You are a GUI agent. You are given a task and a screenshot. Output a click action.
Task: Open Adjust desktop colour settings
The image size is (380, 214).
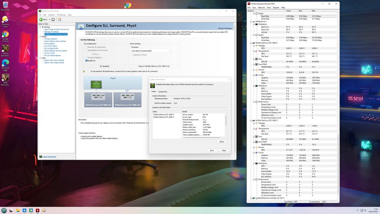click(x=55, y=41)
